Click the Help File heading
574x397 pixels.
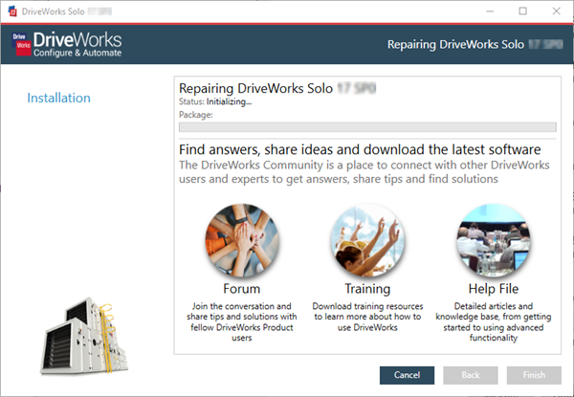(494, 289)
